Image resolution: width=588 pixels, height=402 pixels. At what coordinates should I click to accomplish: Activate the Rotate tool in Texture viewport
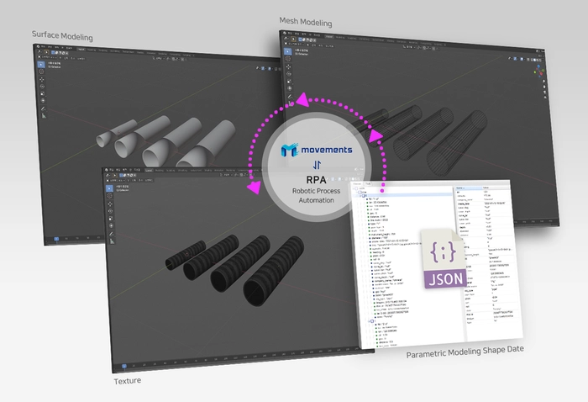(109, 212)
